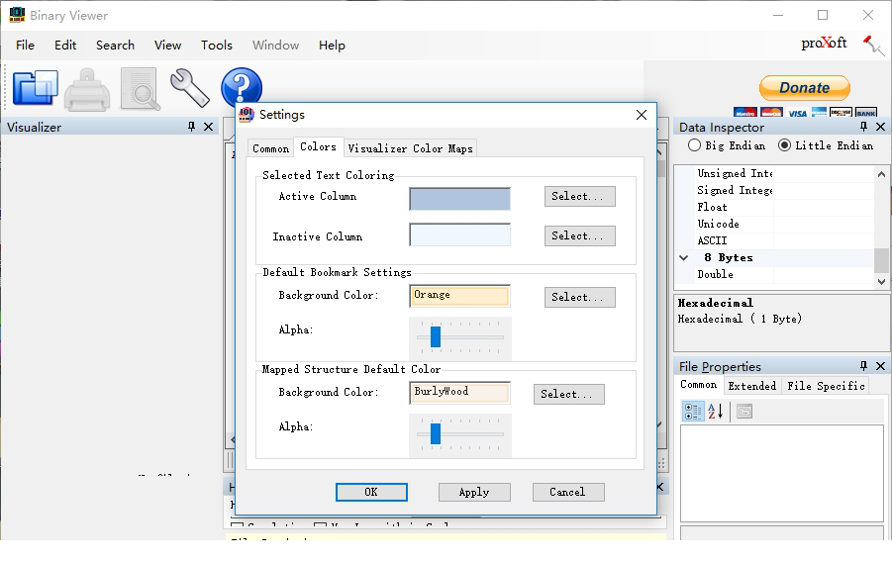Pin the File Properties panel
This screenshot has width=892, height=561.
(863, 365)
